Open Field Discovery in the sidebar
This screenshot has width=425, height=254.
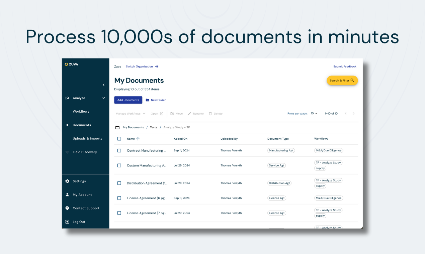(x=85, y=152)
